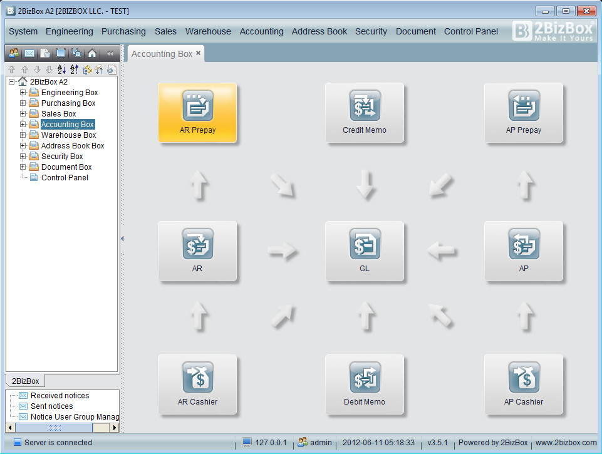
Task: Collapse the 2BizBox A2 root node
Action: click(x=12, y=82)
